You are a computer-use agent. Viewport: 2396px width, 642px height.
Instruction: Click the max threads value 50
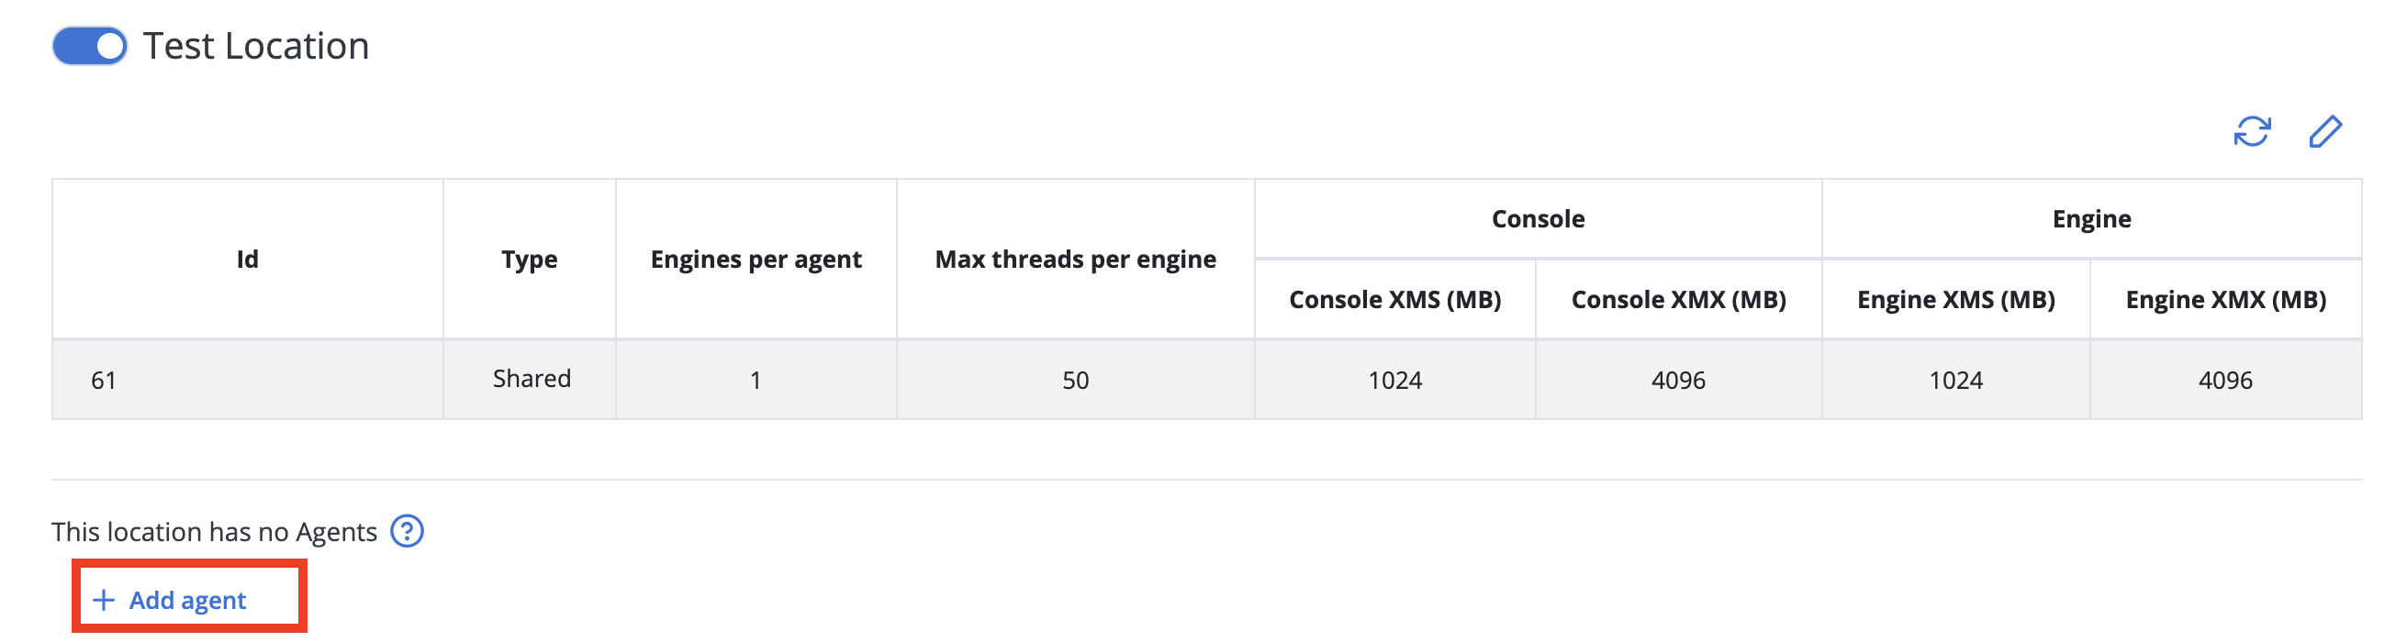pos(1075,380)
